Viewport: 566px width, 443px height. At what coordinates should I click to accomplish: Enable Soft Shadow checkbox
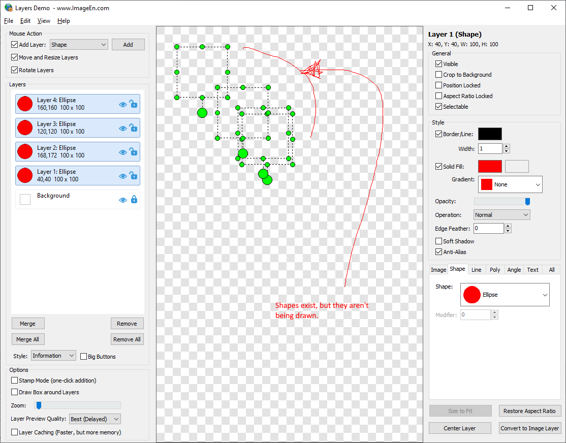[x=438, y=241]
